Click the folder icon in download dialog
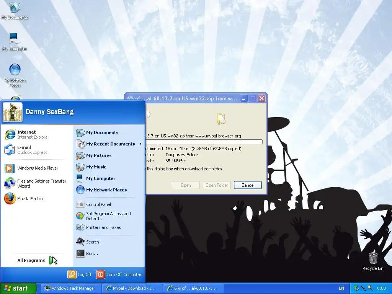The height and width of the screenshot is (294, 392). coord(221,119)
